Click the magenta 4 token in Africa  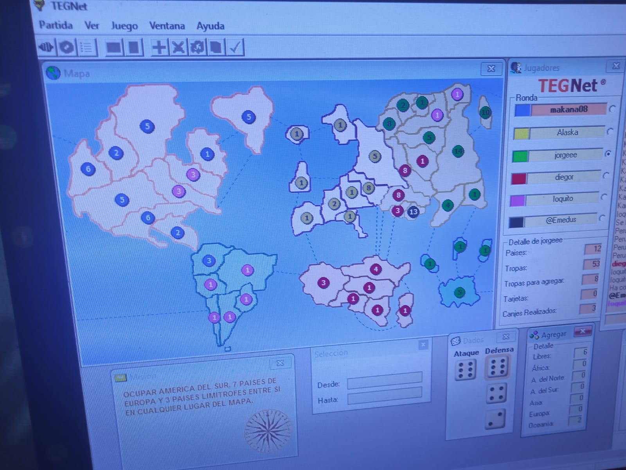[376, 269]
